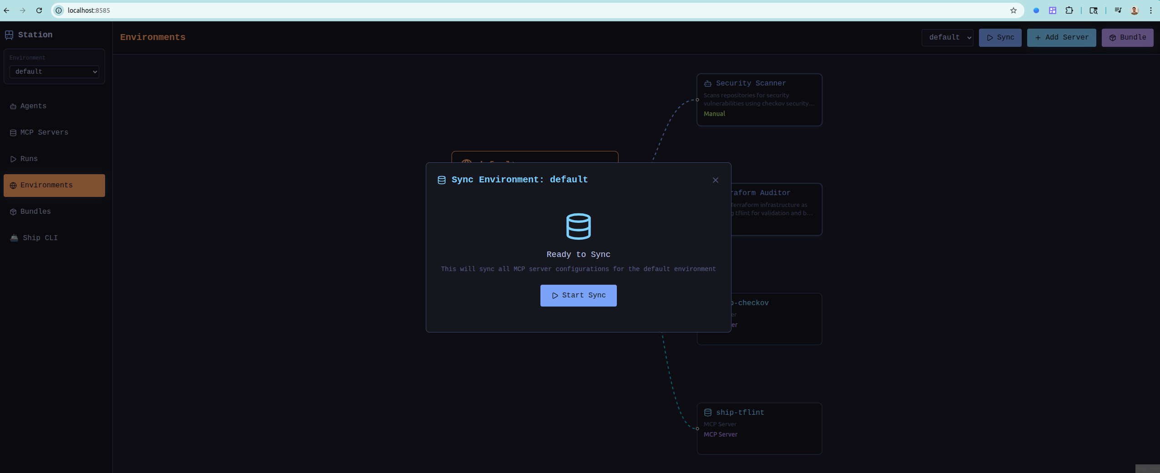Click the plus icon on Add Server
Viewport: 1160px width, 473px height.
click(1038, 38)
